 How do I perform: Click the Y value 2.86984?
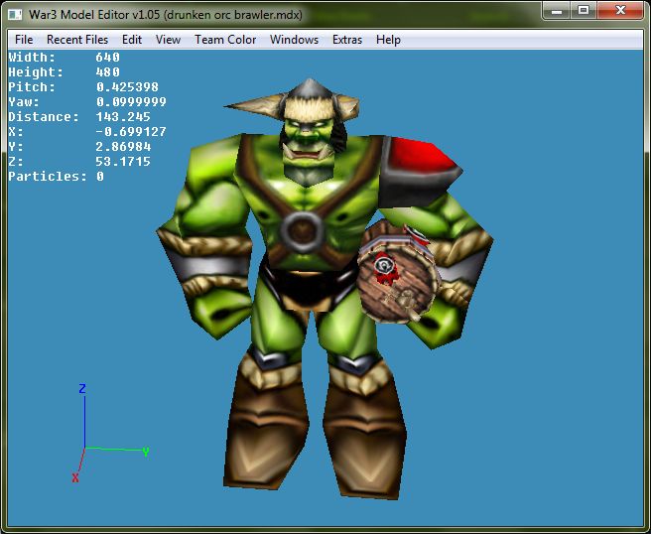[x=123, y=147]
